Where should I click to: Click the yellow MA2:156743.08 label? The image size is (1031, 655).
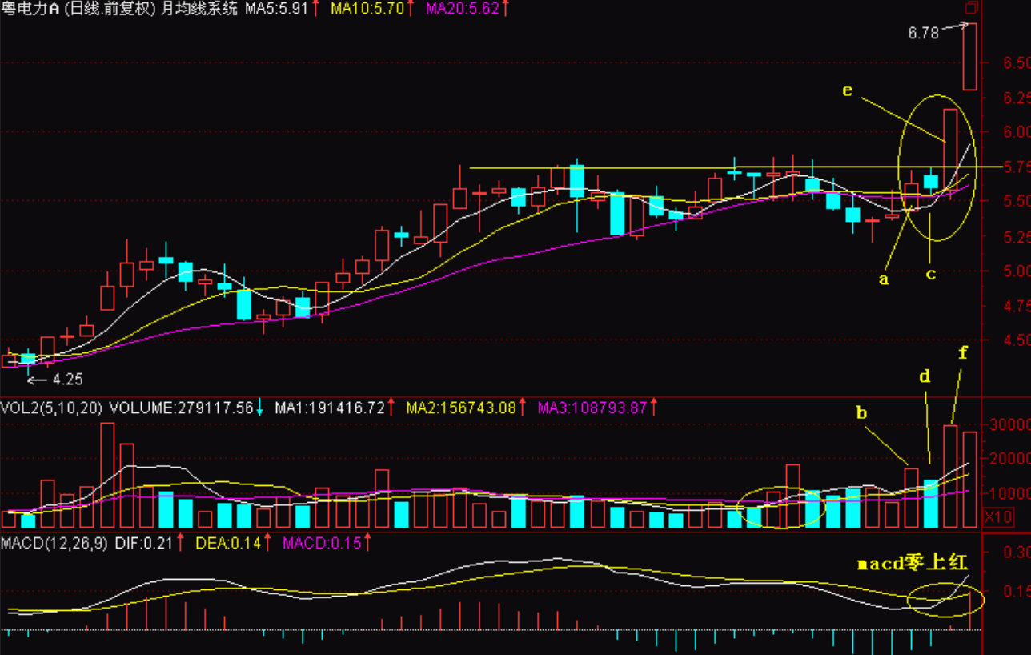pyautogui.click(x=459, y=408)
